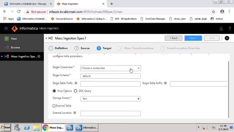Go to Transformation Override step
This screenshot has height=132, width=234.
180,48
